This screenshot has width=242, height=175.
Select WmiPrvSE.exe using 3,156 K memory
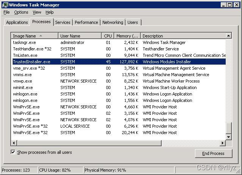(118, 113)
